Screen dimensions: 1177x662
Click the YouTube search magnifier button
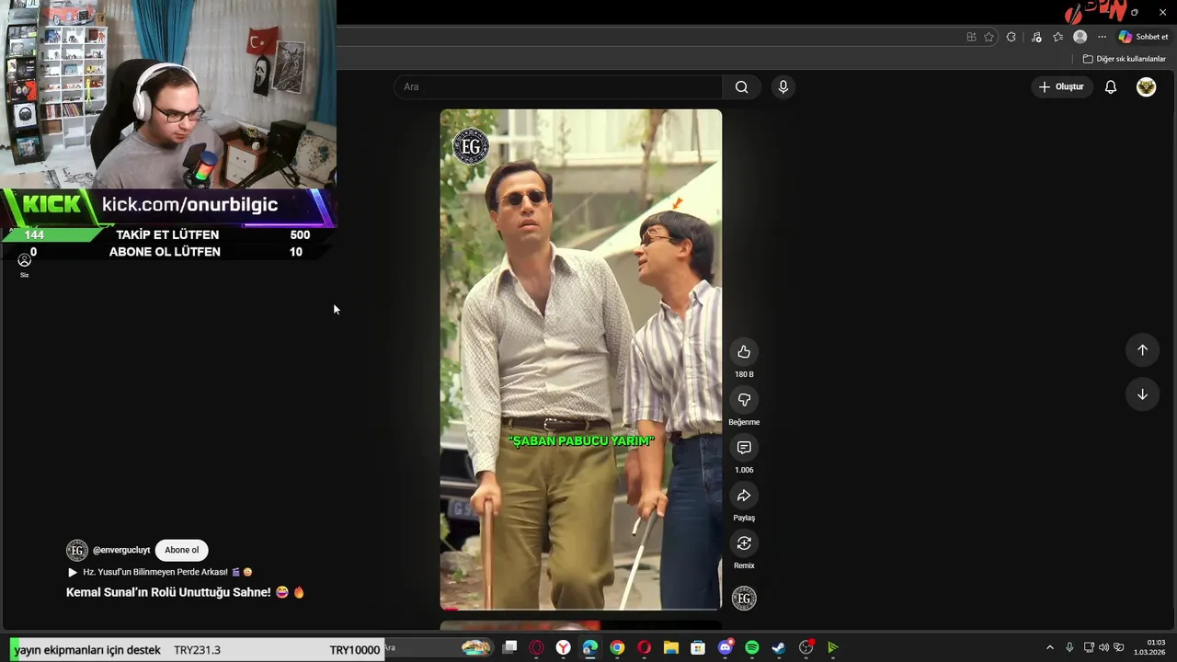[741, 87]
